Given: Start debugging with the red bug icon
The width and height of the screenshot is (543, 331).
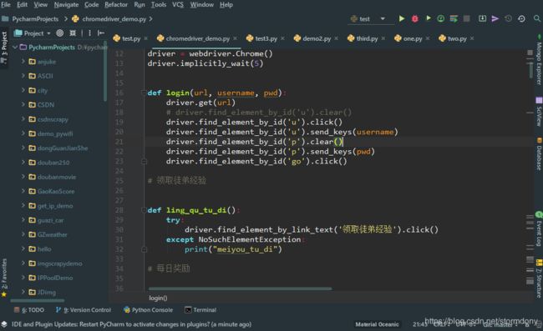Looking at the screenshot, I should point(414,18).
